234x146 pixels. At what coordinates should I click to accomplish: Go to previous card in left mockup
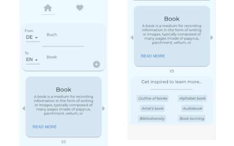pos(24,108)
